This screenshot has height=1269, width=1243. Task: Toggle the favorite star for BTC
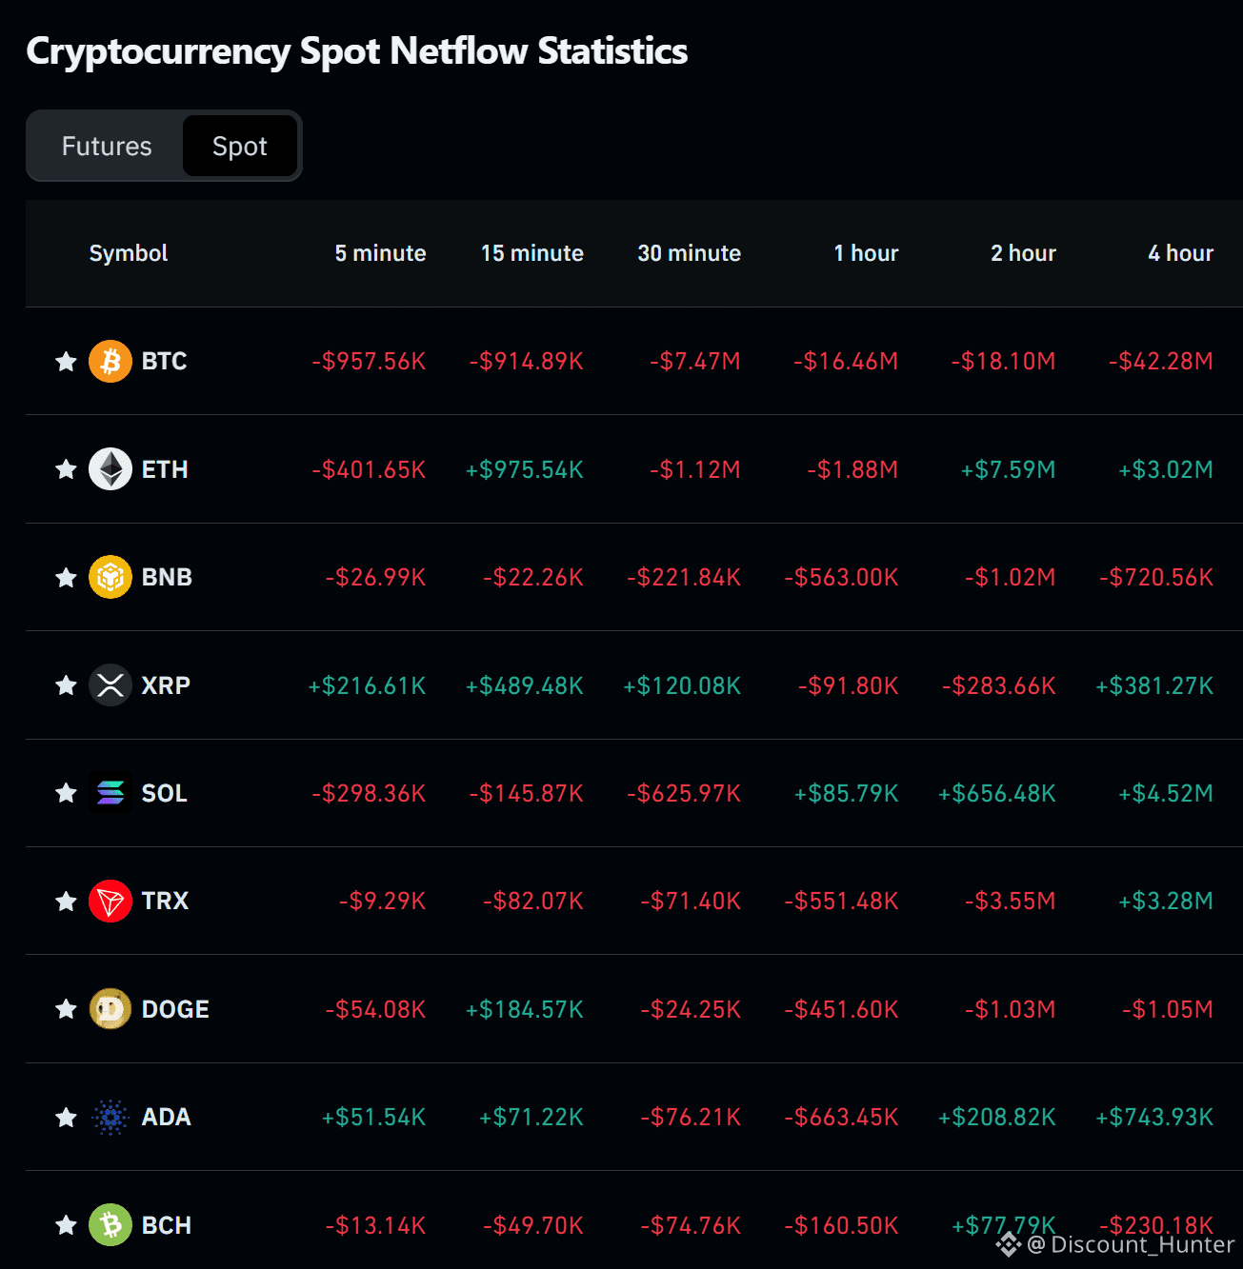[x=66, y=362]
